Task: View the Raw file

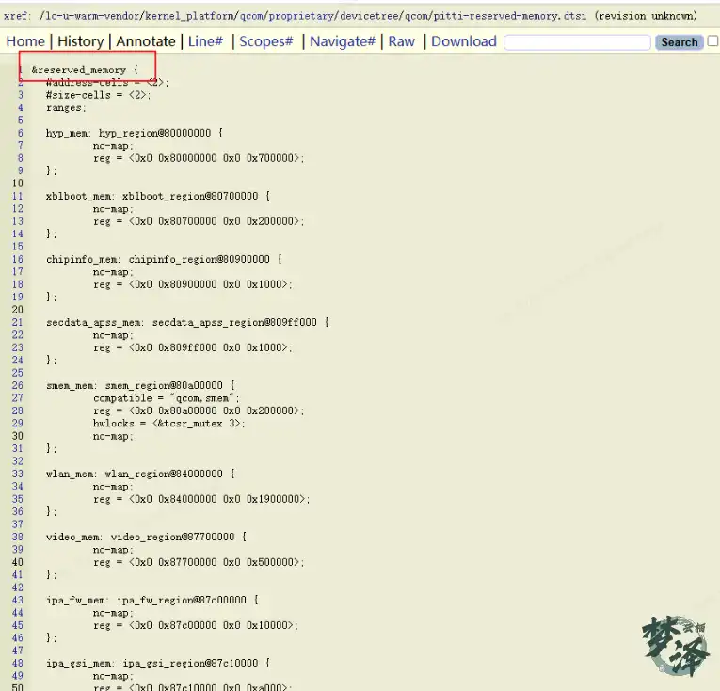Action: 401,41
